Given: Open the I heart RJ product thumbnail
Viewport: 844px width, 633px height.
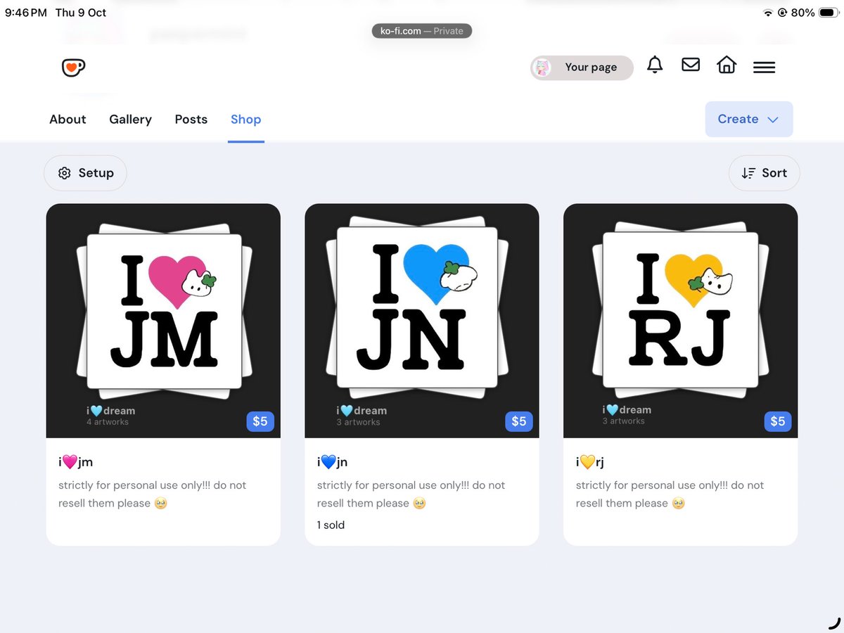Looking at the screenshot, I should click(681, 321).
